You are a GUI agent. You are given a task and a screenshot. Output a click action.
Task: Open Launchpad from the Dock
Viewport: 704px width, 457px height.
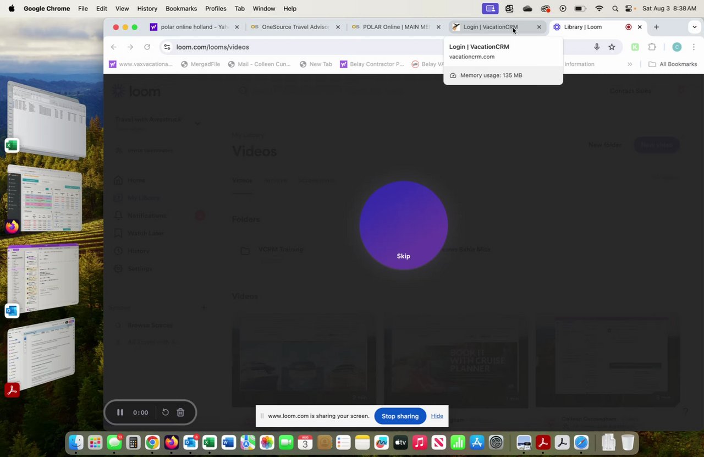click(95, 442)
